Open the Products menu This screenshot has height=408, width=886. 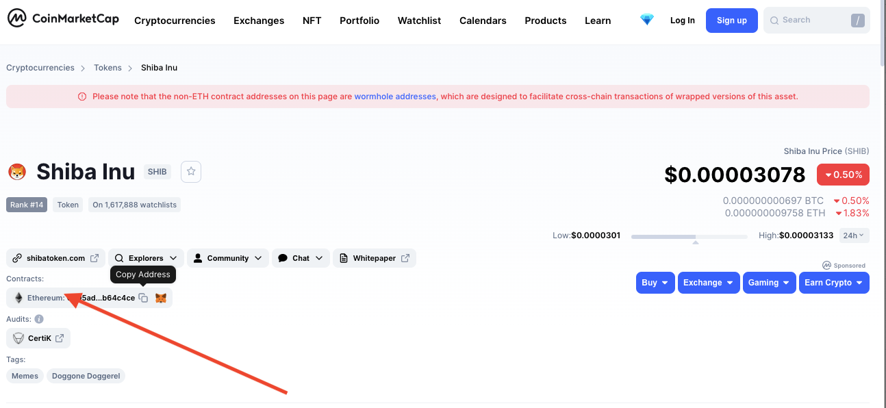(x=546, y=21)
